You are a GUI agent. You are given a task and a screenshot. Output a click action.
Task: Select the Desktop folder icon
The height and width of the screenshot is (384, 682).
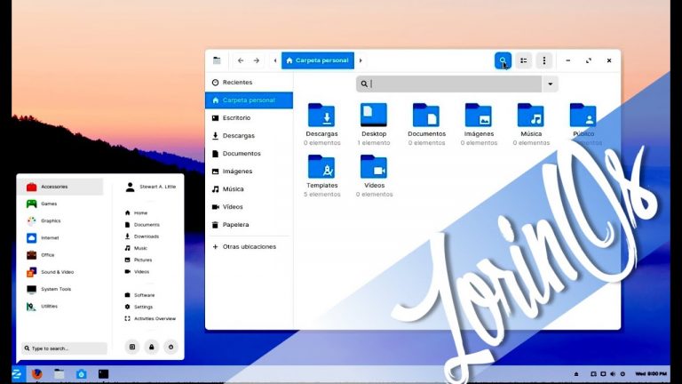tap(374, 115)
